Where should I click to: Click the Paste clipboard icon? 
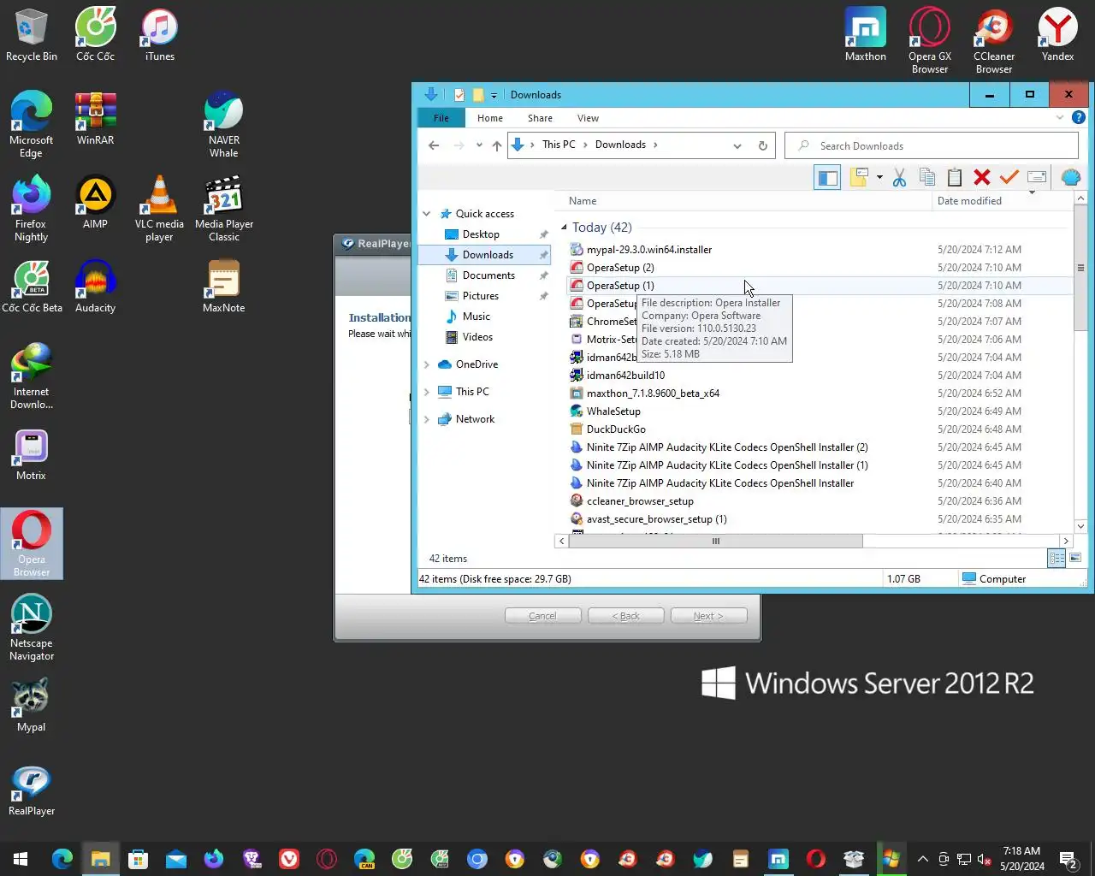click(x=955, y=177)
